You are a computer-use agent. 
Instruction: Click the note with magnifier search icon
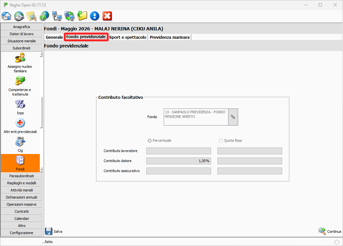point(32,16)
